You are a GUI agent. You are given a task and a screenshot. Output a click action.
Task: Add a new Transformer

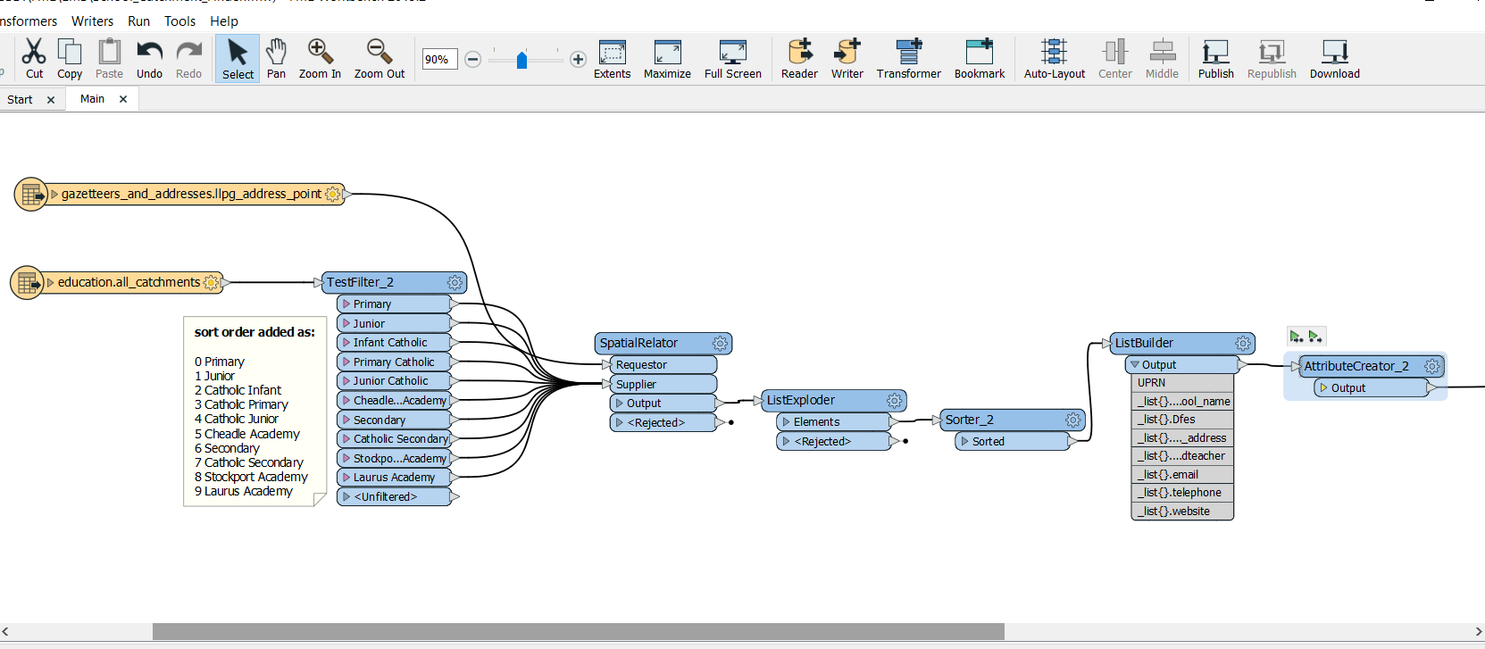click(909, 59)
